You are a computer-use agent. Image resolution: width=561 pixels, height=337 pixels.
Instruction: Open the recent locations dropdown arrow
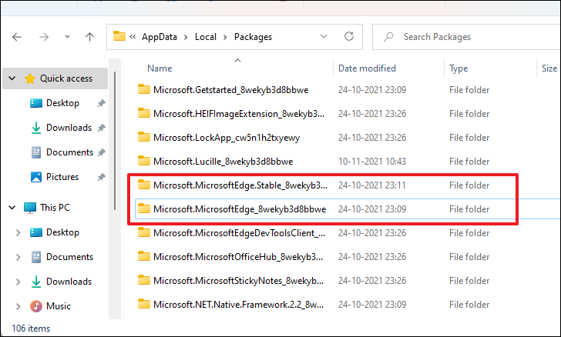[x=67, y=36]
